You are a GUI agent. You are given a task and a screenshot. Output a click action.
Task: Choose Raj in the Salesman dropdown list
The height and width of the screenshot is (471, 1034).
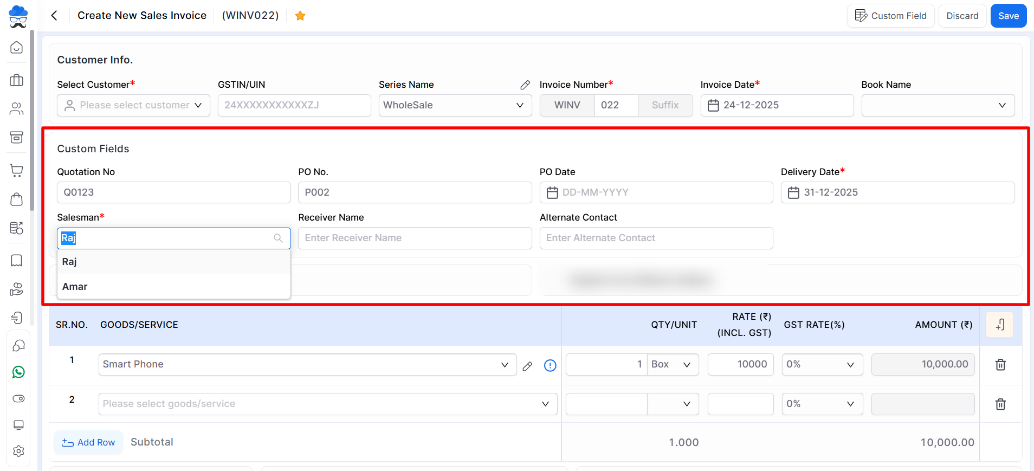pos(69,262)
